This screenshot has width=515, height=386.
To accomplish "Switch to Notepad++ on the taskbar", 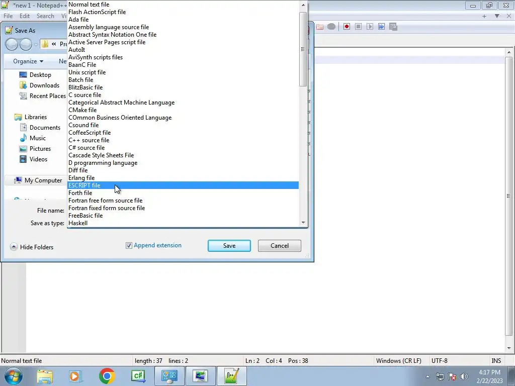I will 231,376.
